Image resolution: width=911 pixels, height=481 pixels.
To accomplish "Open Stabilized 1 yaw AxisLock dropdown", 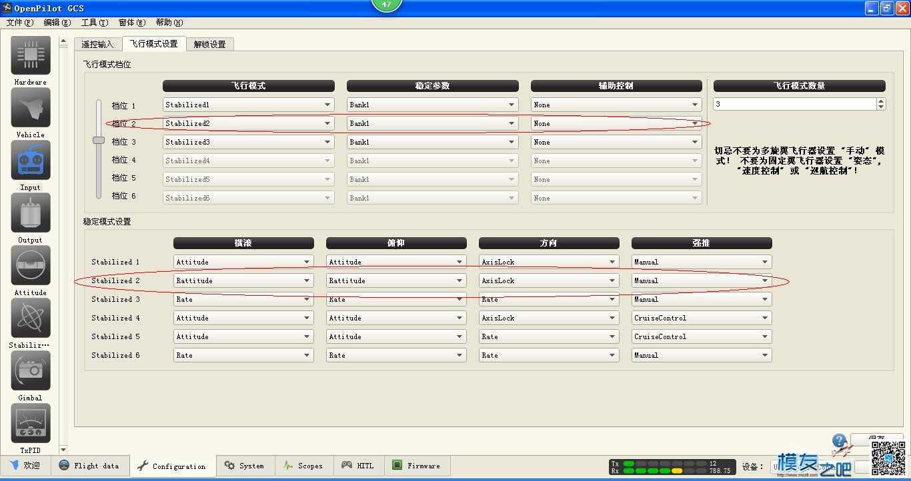I will pyautogui.click(x=549, y=262).
